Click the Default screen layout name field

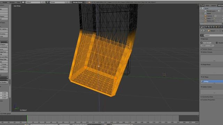pos(33,2)
